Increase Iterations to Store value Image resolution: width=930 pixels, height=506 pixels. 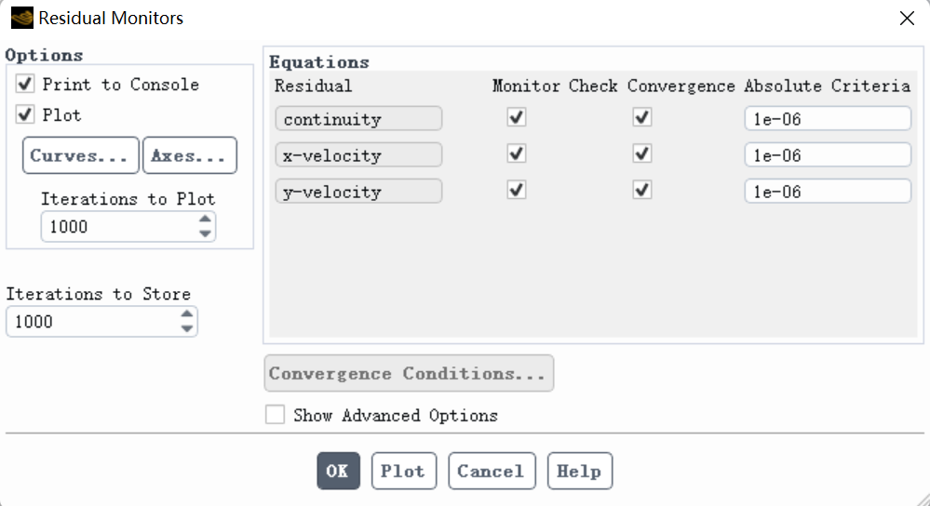187,315
